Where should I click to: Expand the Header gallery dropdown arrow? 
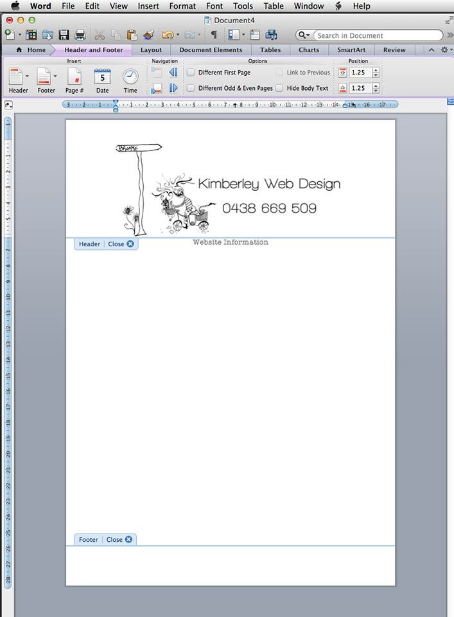tap(27, 76)
